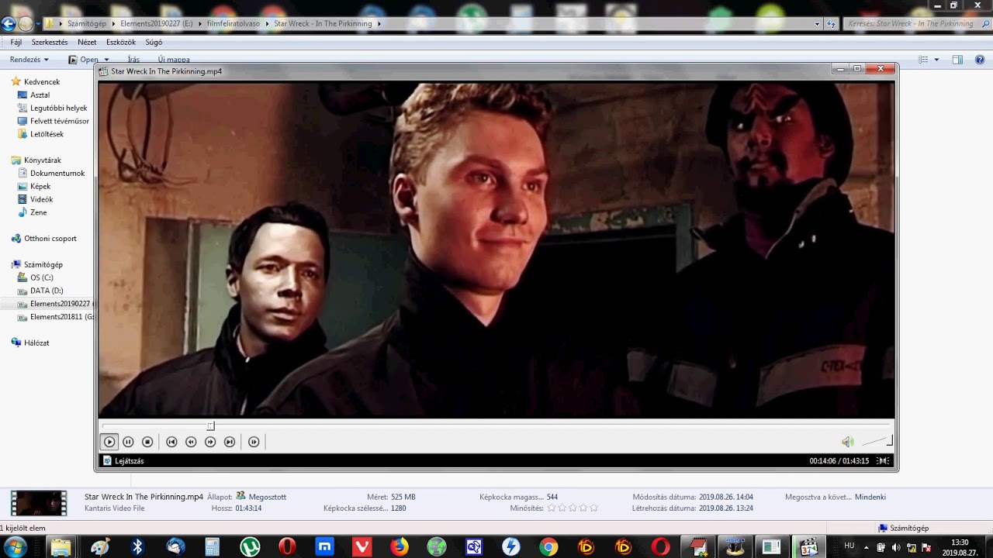Click the Open button in Explorer toolbar
Image resolution: width=993 pixels, height=558 pixels.
tap(84, 60)
